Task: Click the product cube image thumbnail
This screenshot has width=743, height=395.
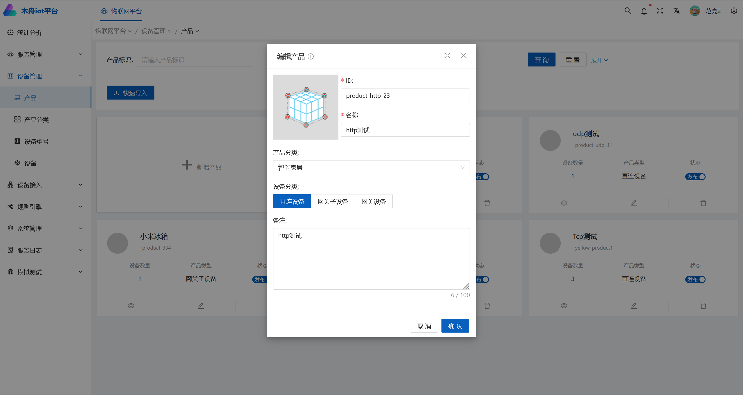Action: [306, 107]
